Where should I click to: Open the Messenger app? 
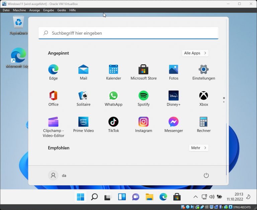[x=174, y=125]
